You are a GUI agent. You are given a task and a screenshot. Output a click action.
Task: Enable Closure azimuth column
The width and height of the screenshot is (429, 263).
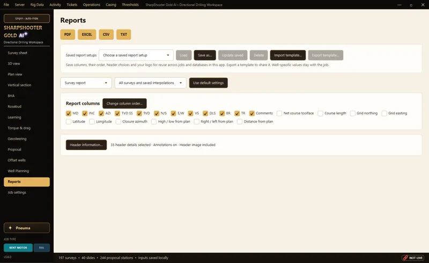pyautogui.click(x=118, y=122)
